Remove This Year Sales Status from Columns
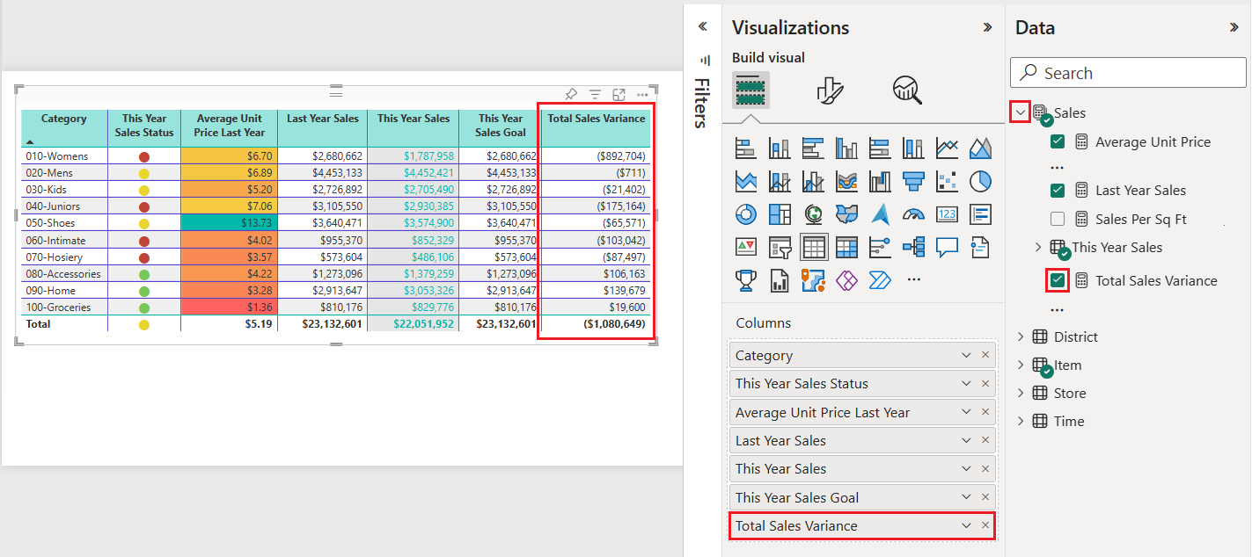This screenshot has height=557, width=1252. [985, 383]
